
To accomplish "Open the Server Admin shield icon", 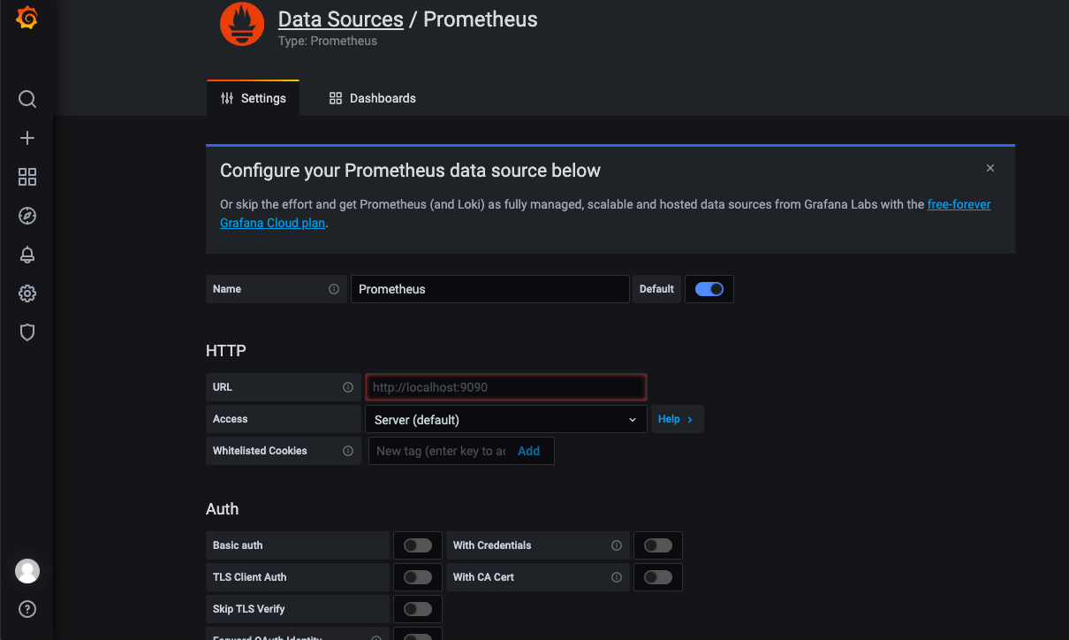I will click(x=27, y=332).
